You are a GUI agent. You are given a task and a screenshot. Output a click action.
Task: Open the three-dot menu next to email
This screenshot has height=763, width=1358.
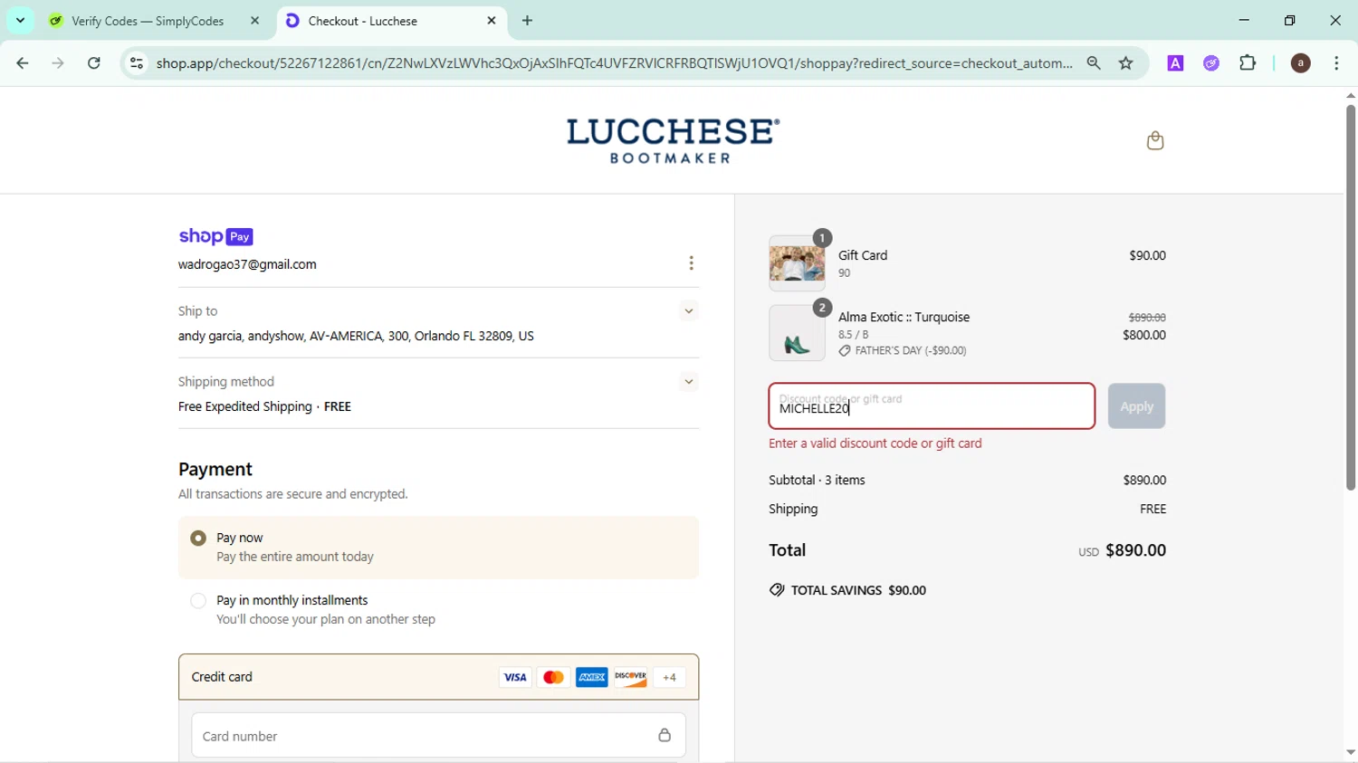tap(692, 263)
